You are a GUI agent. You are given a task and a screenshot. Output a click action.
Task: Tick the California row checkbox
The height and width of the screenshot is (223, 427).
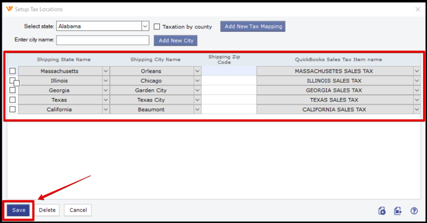coord(13,109)
